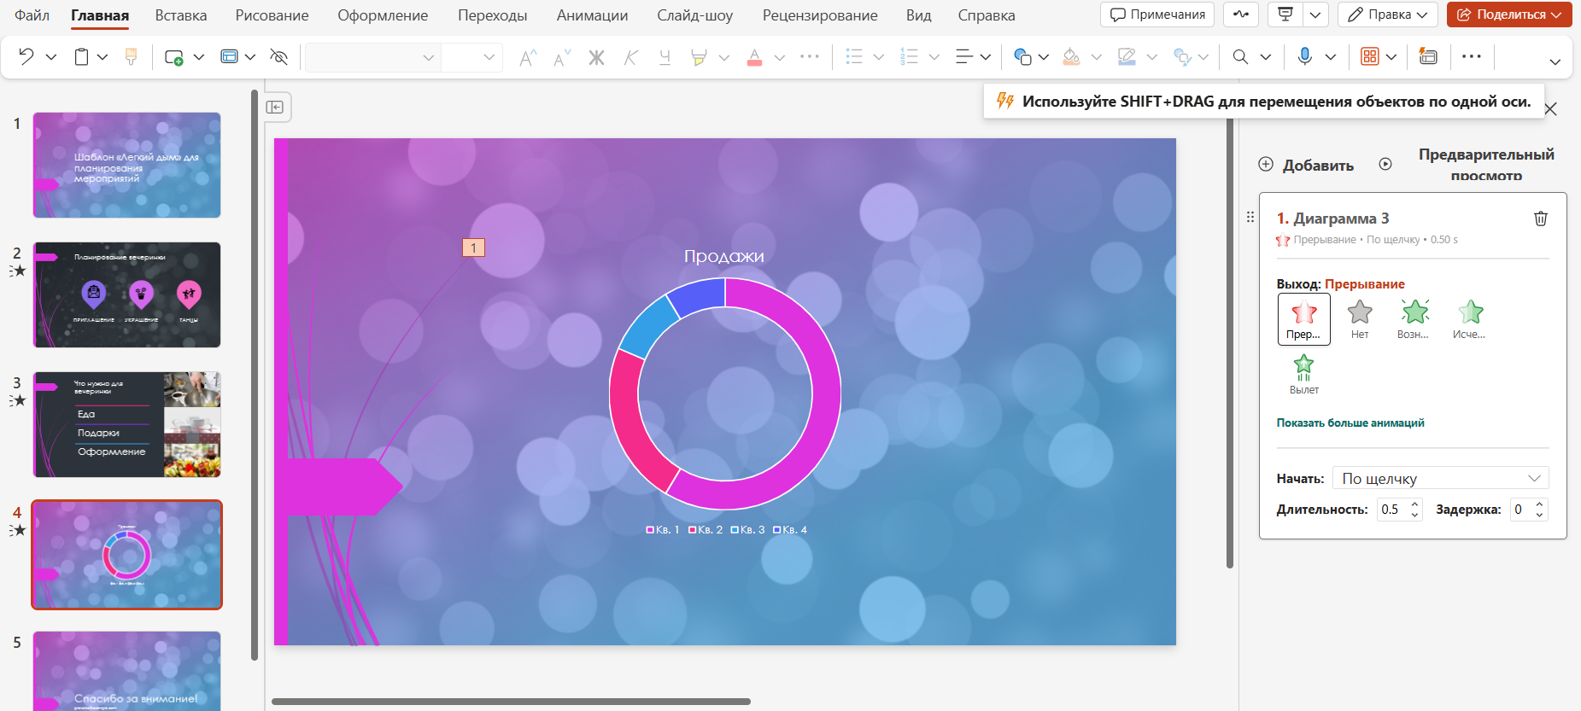Screen dimensions: 1581x711
Task: Click the Undo arrow icon
Action: coord(26,56)
